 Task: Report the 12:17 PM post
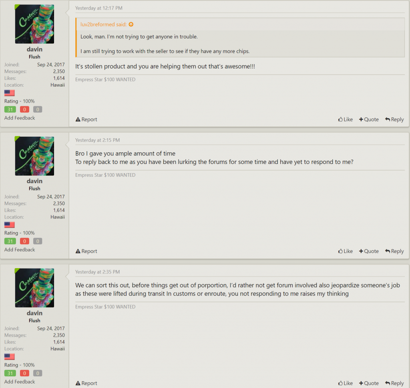(86, 119)
